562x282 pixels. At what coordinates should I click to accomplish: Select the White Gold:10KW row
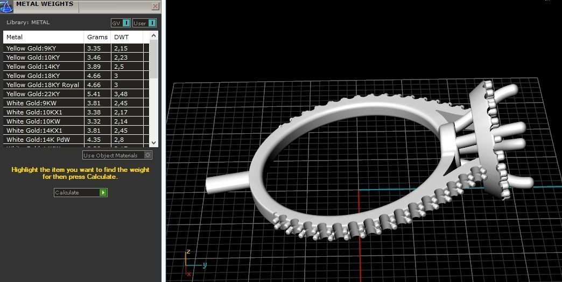click(76, 121)
